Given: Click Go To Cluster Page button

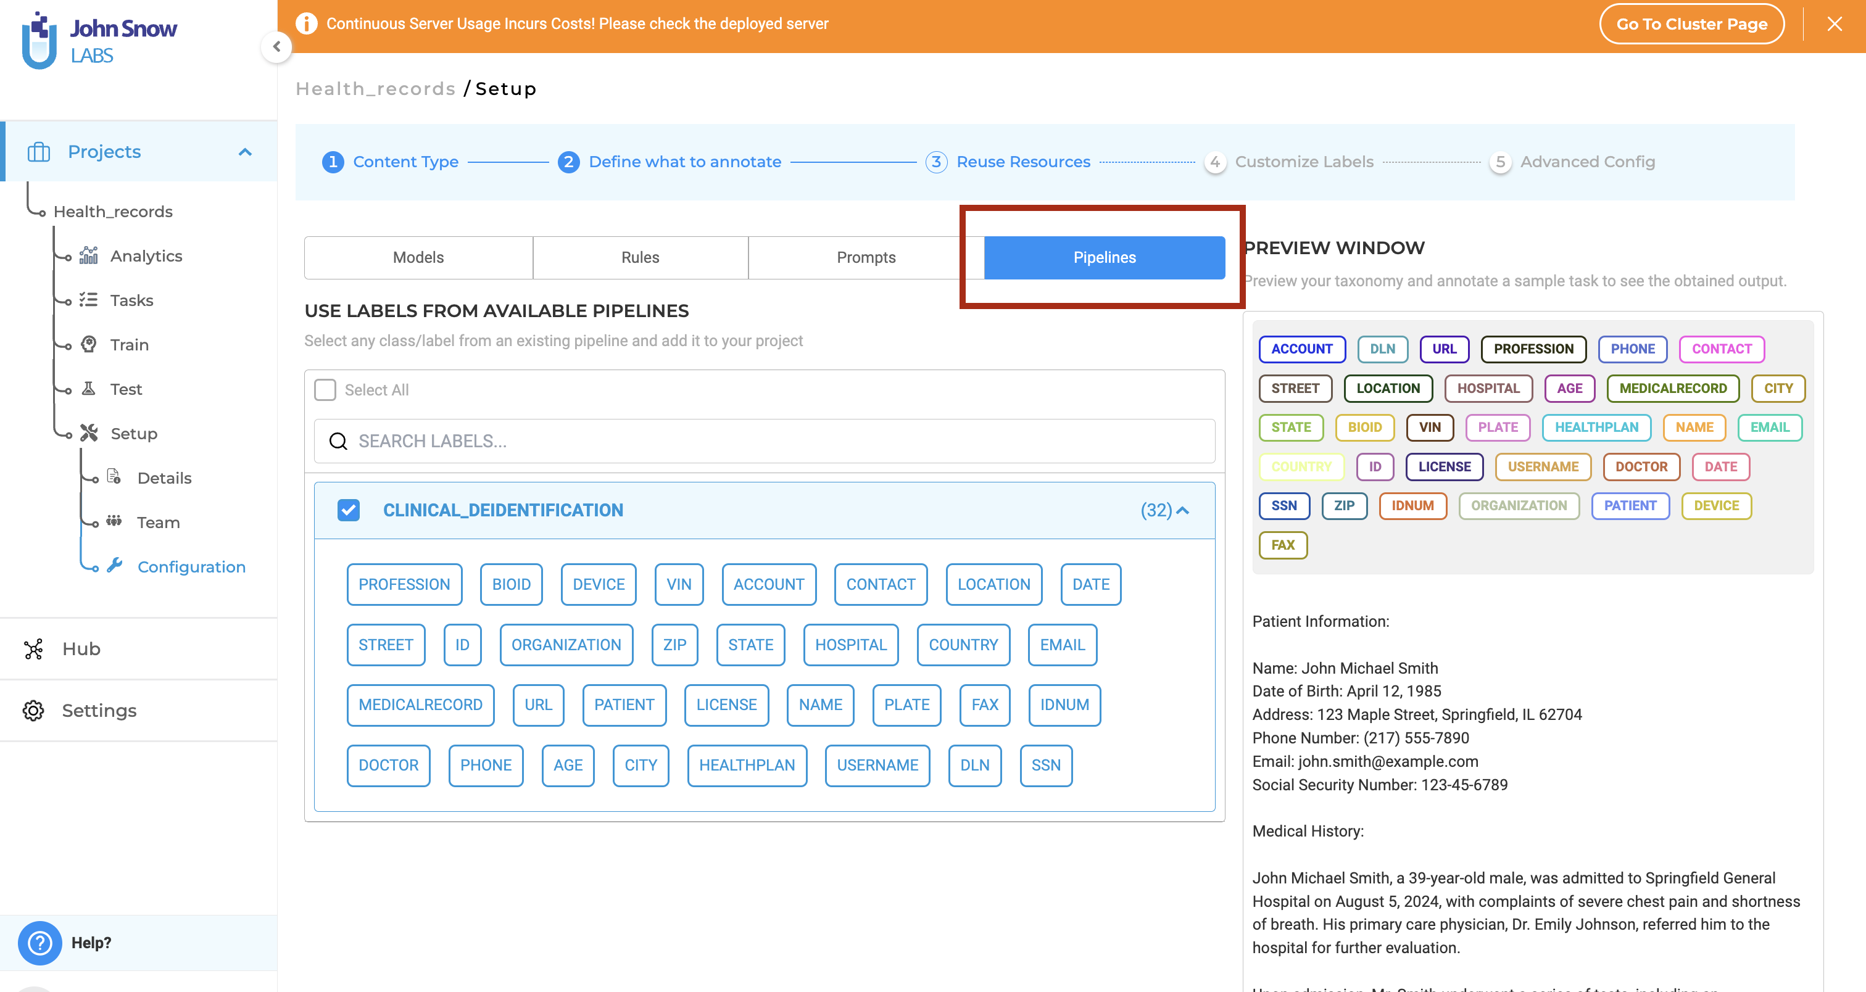Looking at the screenshot, I should pos(1691,24).
